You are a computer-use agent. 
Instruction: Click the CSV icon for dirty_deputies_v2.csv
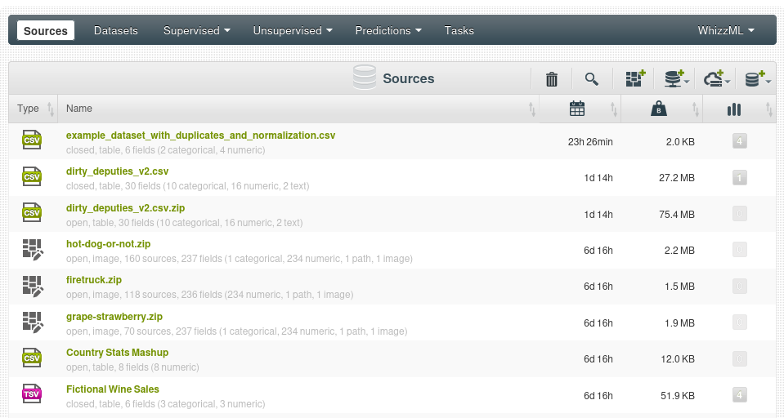[32, 177]
